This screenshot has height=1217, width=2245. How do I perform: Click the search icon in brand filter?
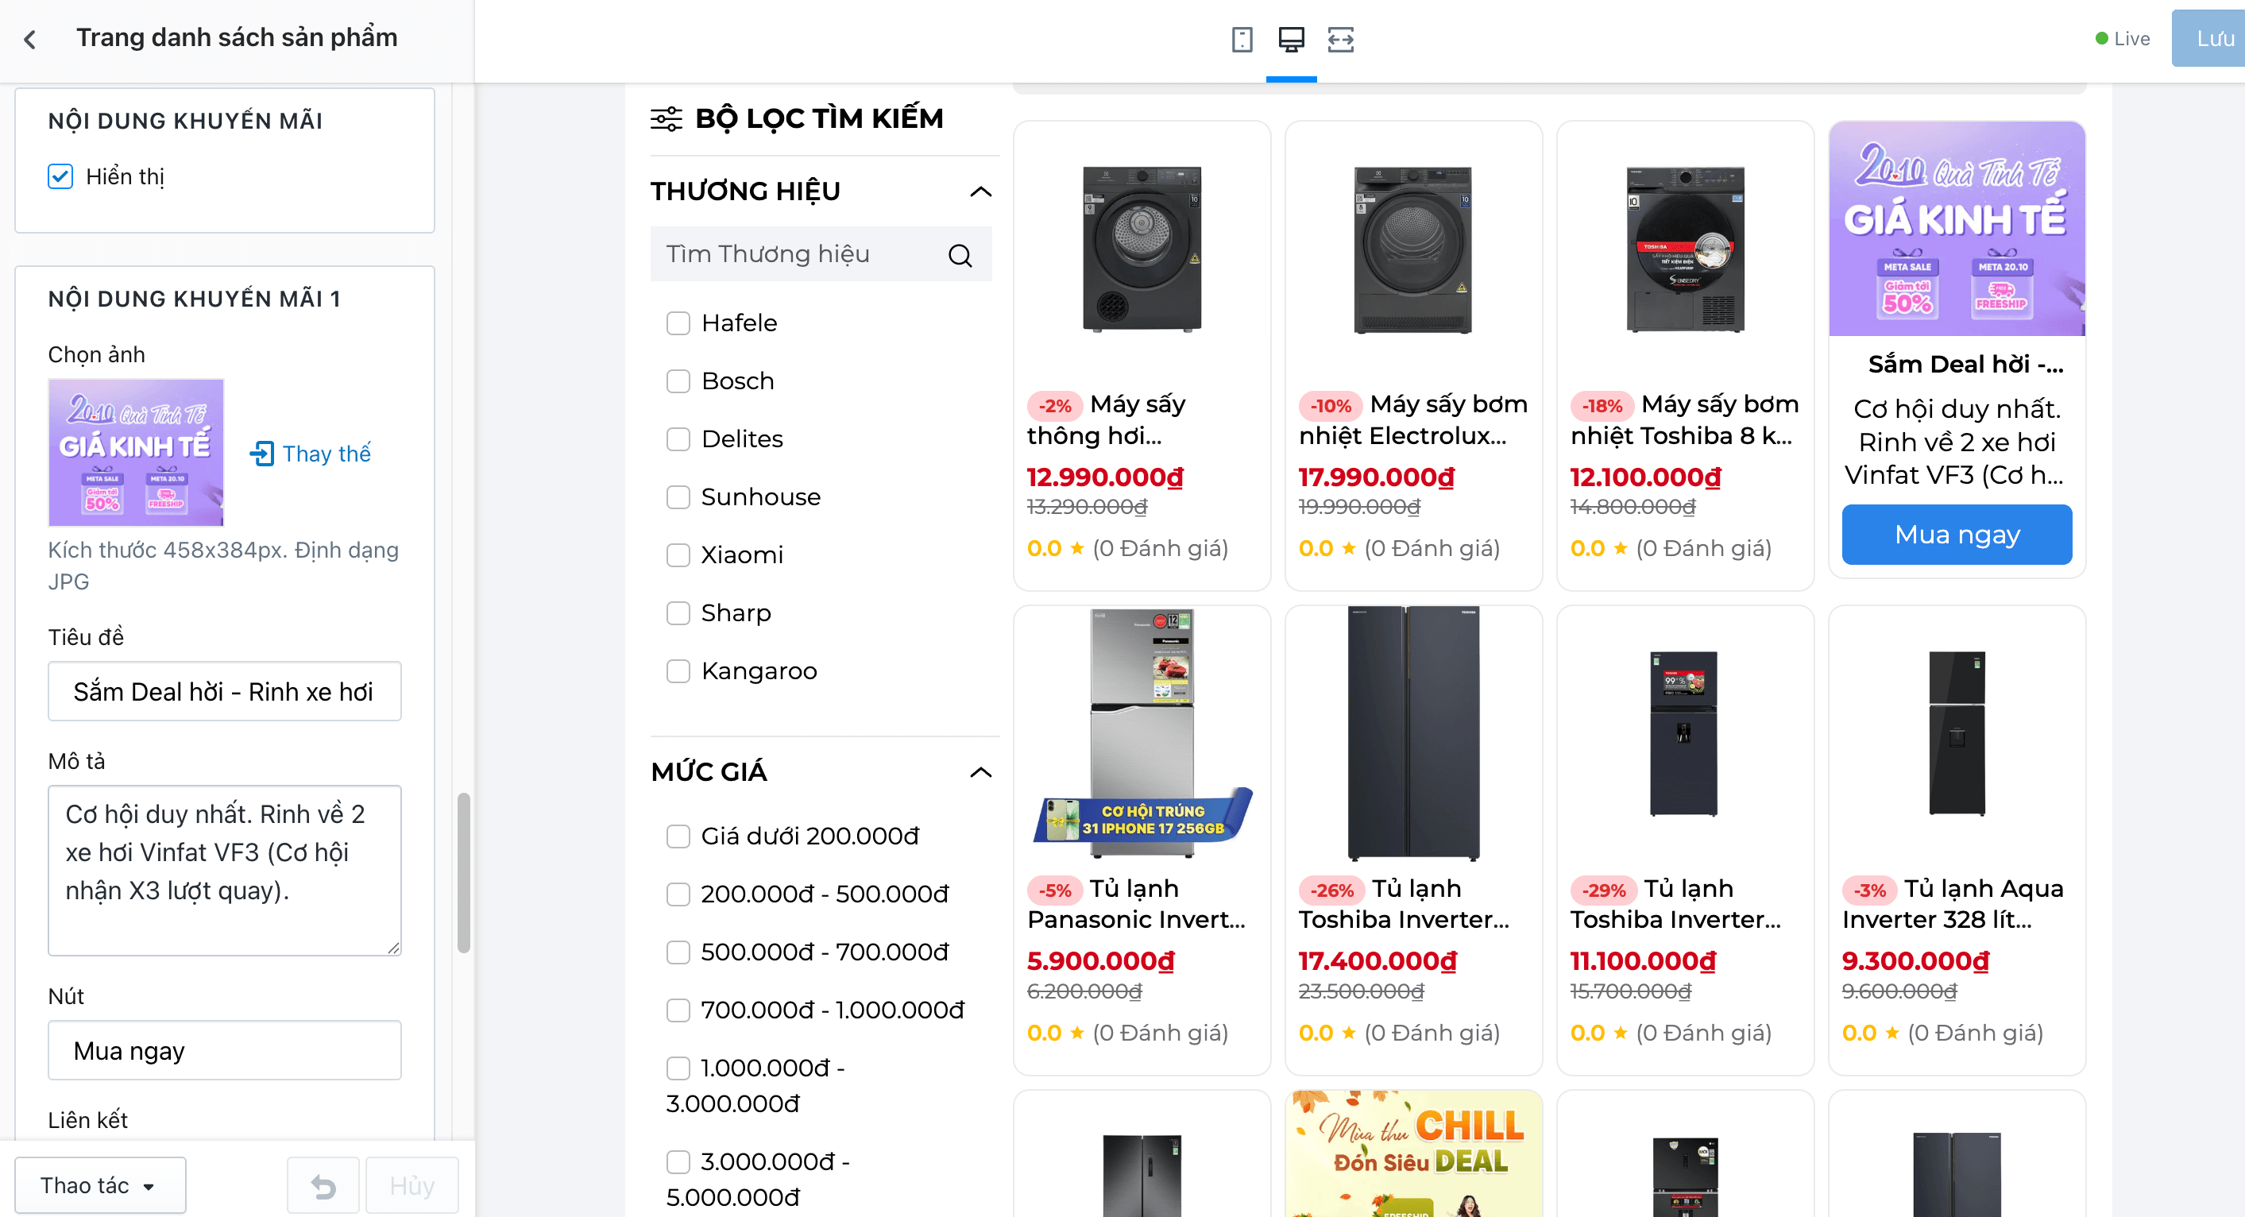click(x=960, y=254)
